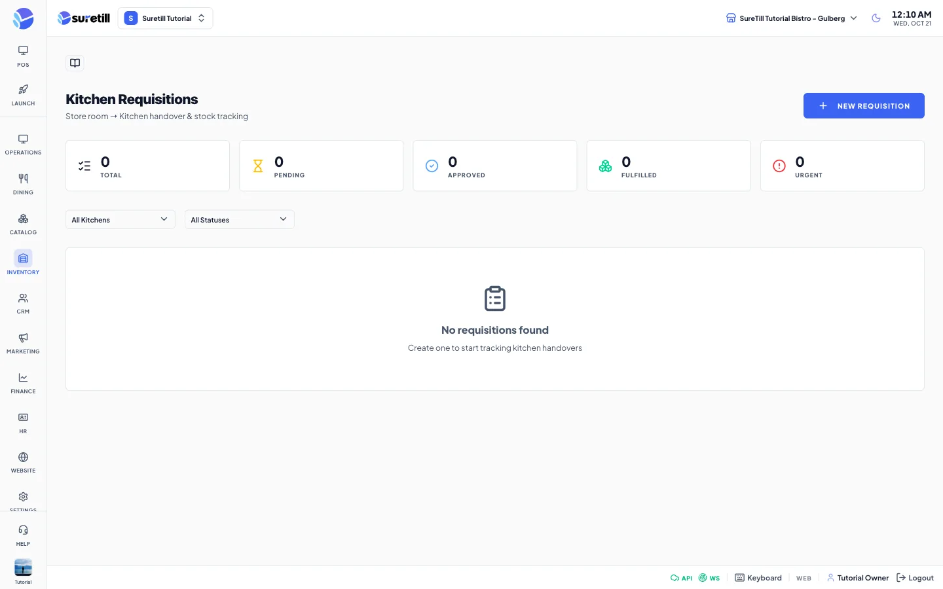
Task: Open the Catalog section
Action: (x=23, y=224)
